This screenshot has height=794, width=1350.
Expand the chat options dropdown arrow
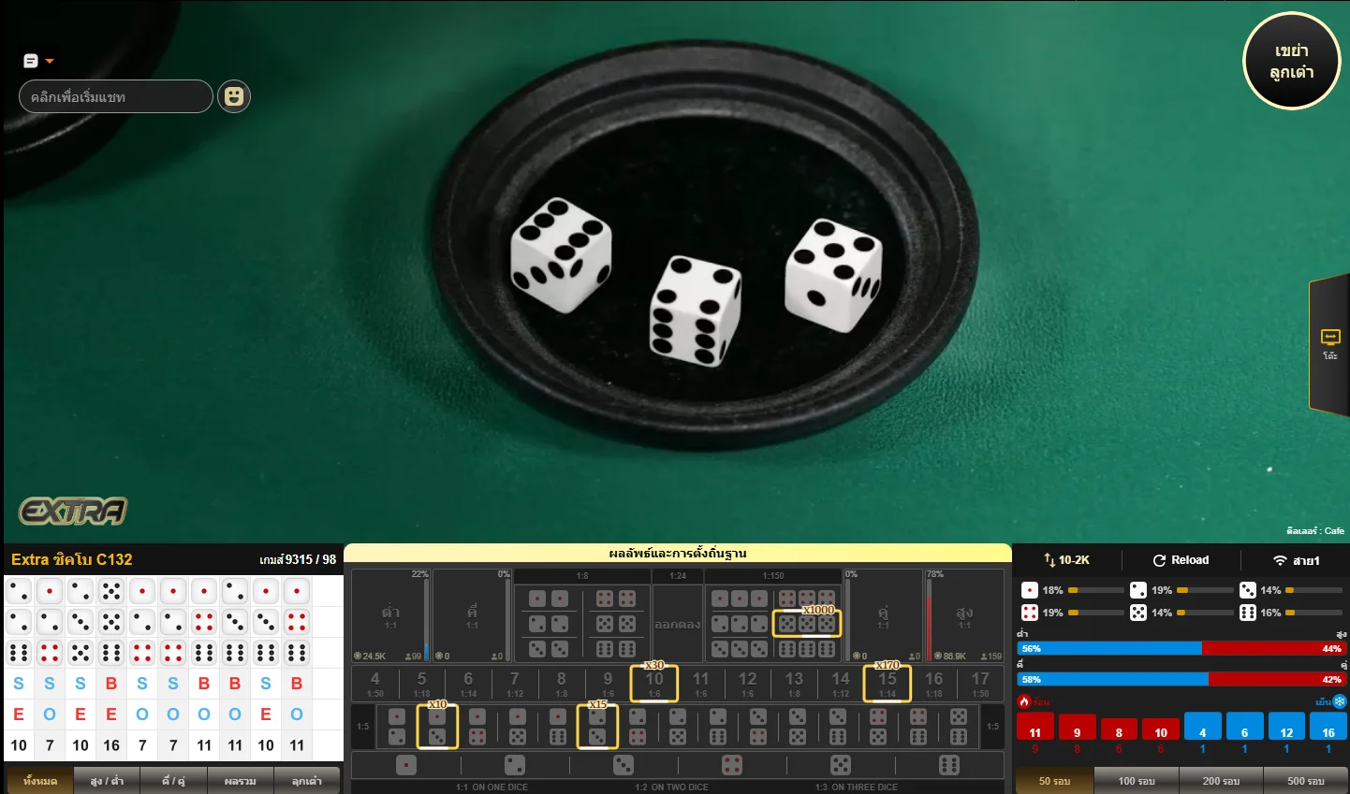[x=50, y=62]
